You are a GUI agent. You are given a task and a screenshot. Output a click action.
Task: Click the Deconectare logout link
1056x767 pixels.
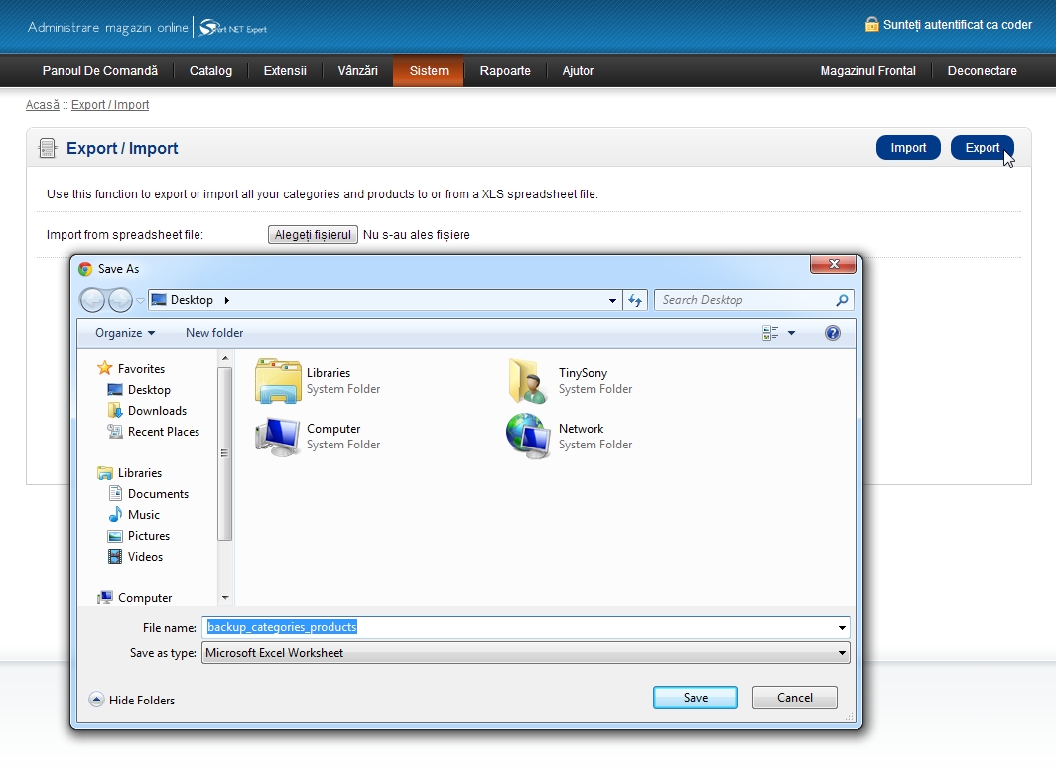click(982, 71)
